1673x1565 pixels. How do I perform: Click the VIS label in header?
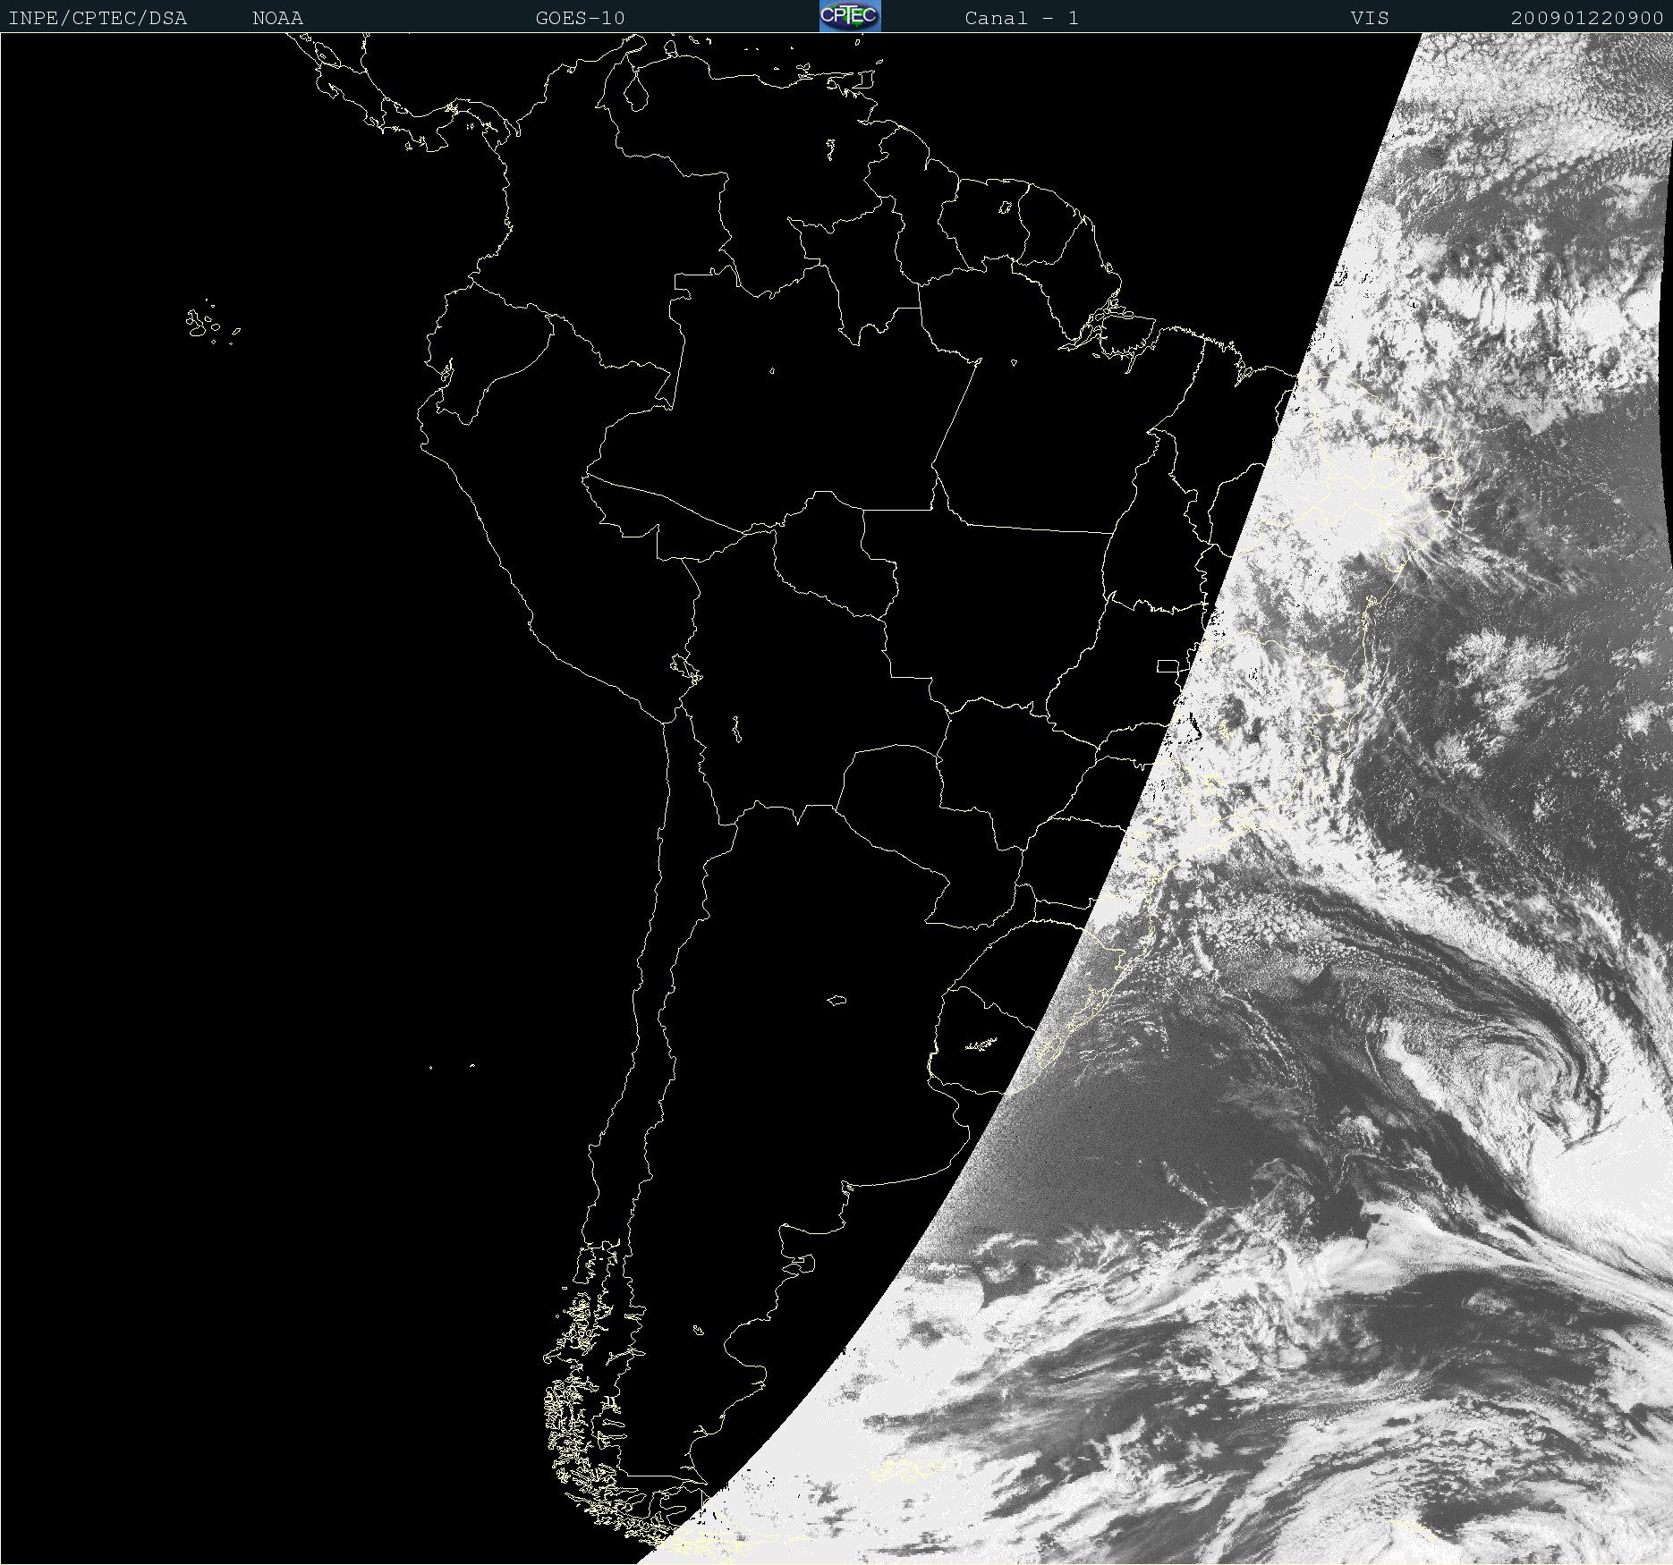pyautogui.click(x=1370, y=18)
